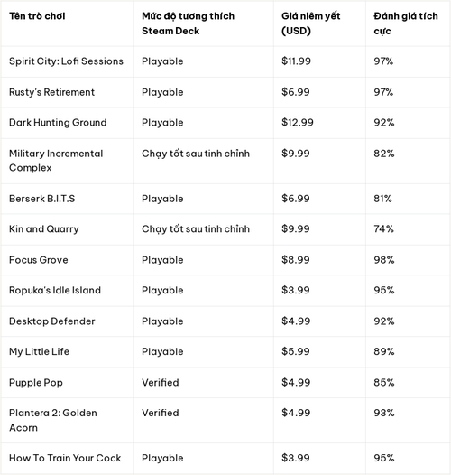The width and height of the screenshot is (451, 475).
Task: Select the 'Mức độ tương thích Steam Deck' header
Action: (x=188, y=23)
